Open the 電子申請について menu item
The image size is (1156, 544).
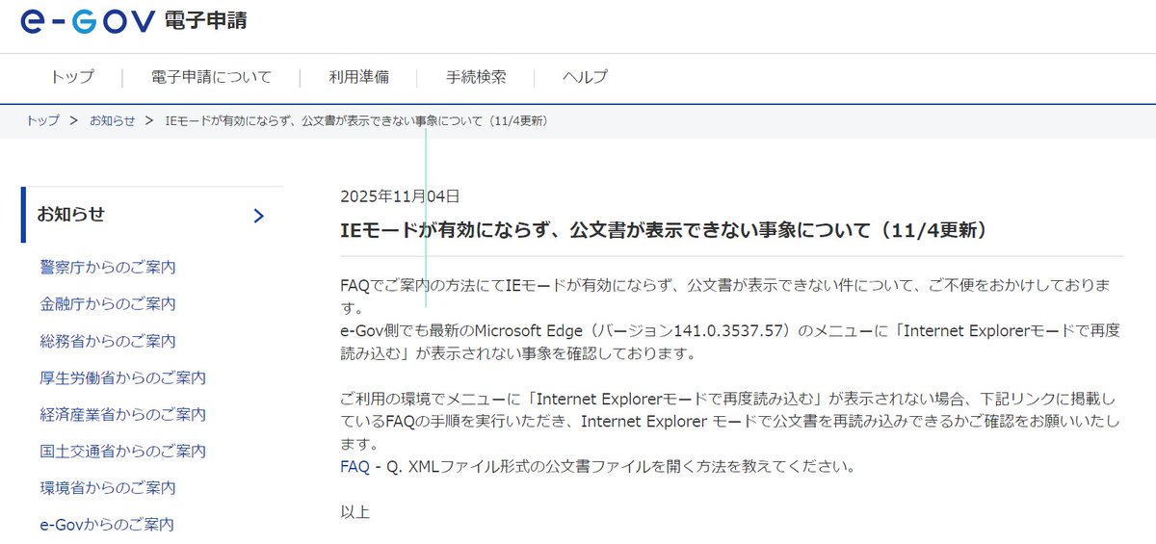211,77
